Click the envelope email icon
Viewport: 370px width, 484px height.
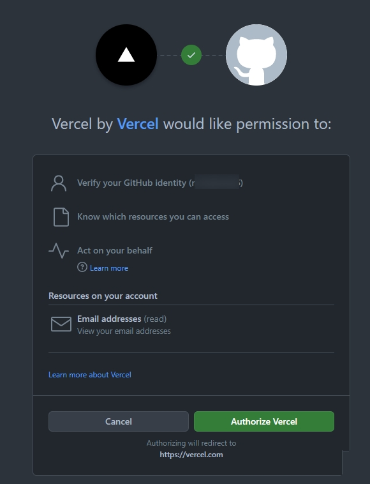click(x=61, y=324)
